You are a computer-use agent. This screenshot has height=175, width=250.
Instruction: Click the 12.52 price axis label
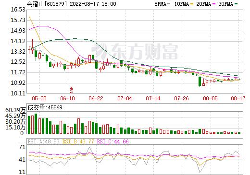[x=18, y=62]
